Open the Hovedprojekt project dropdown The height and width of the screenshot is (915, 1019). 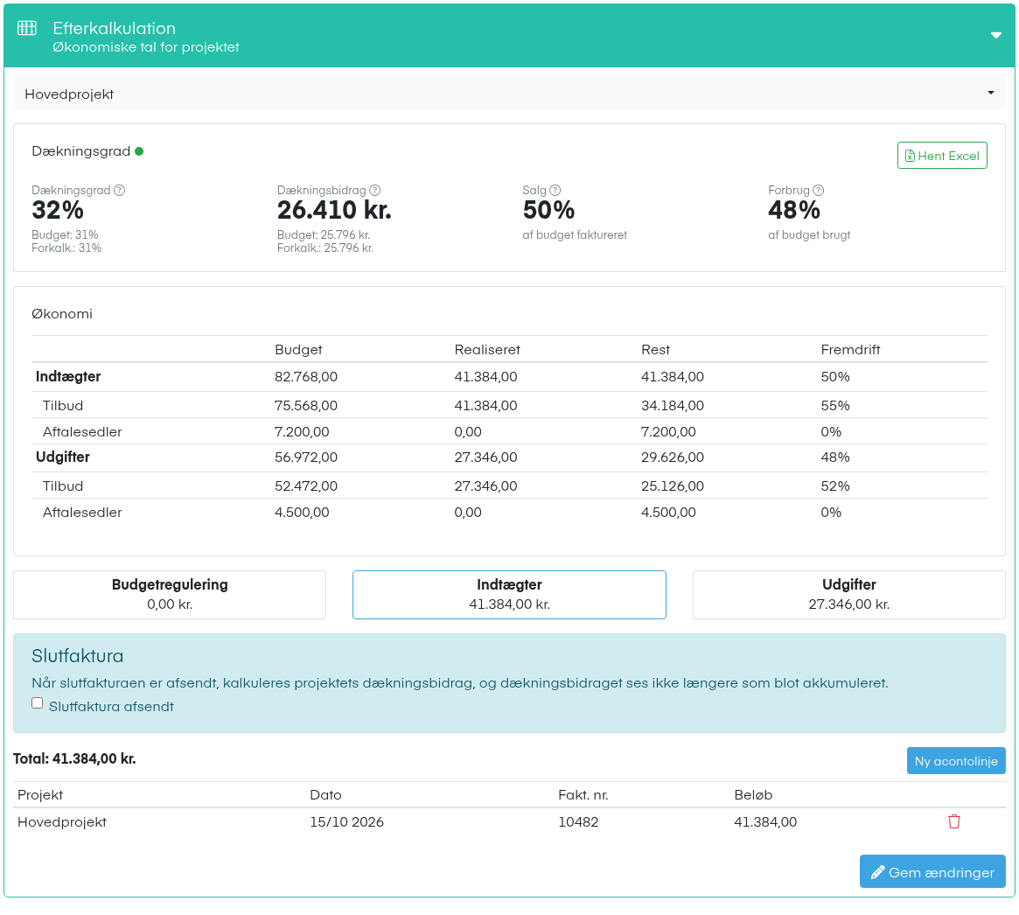[509, 94]
